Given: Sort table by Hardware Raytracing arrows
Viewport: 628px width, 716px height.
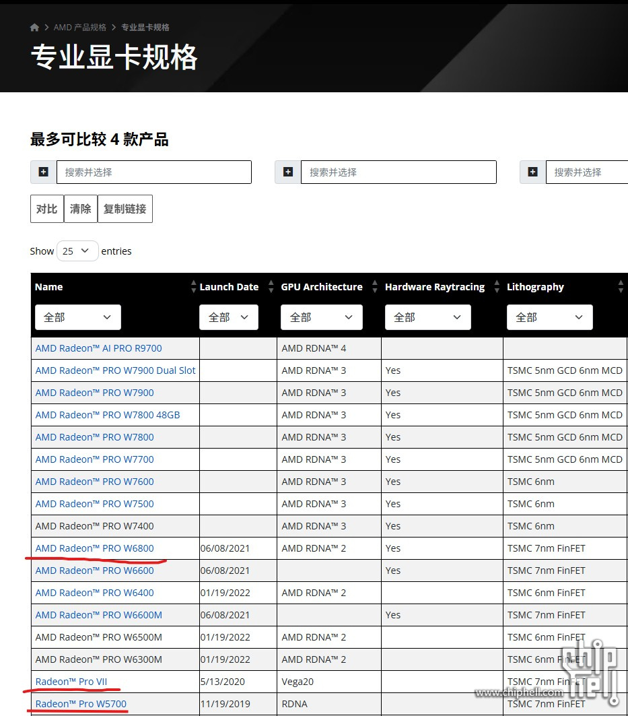Looking at the screenshot, I should tap(497, 287).
